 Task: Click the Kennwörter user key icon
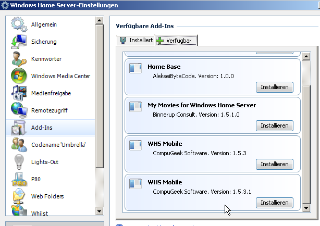tap(19, 59)
